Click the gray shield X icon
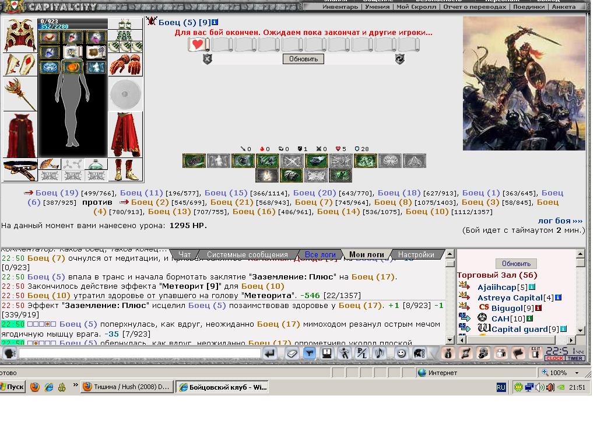 click(207, 59)
